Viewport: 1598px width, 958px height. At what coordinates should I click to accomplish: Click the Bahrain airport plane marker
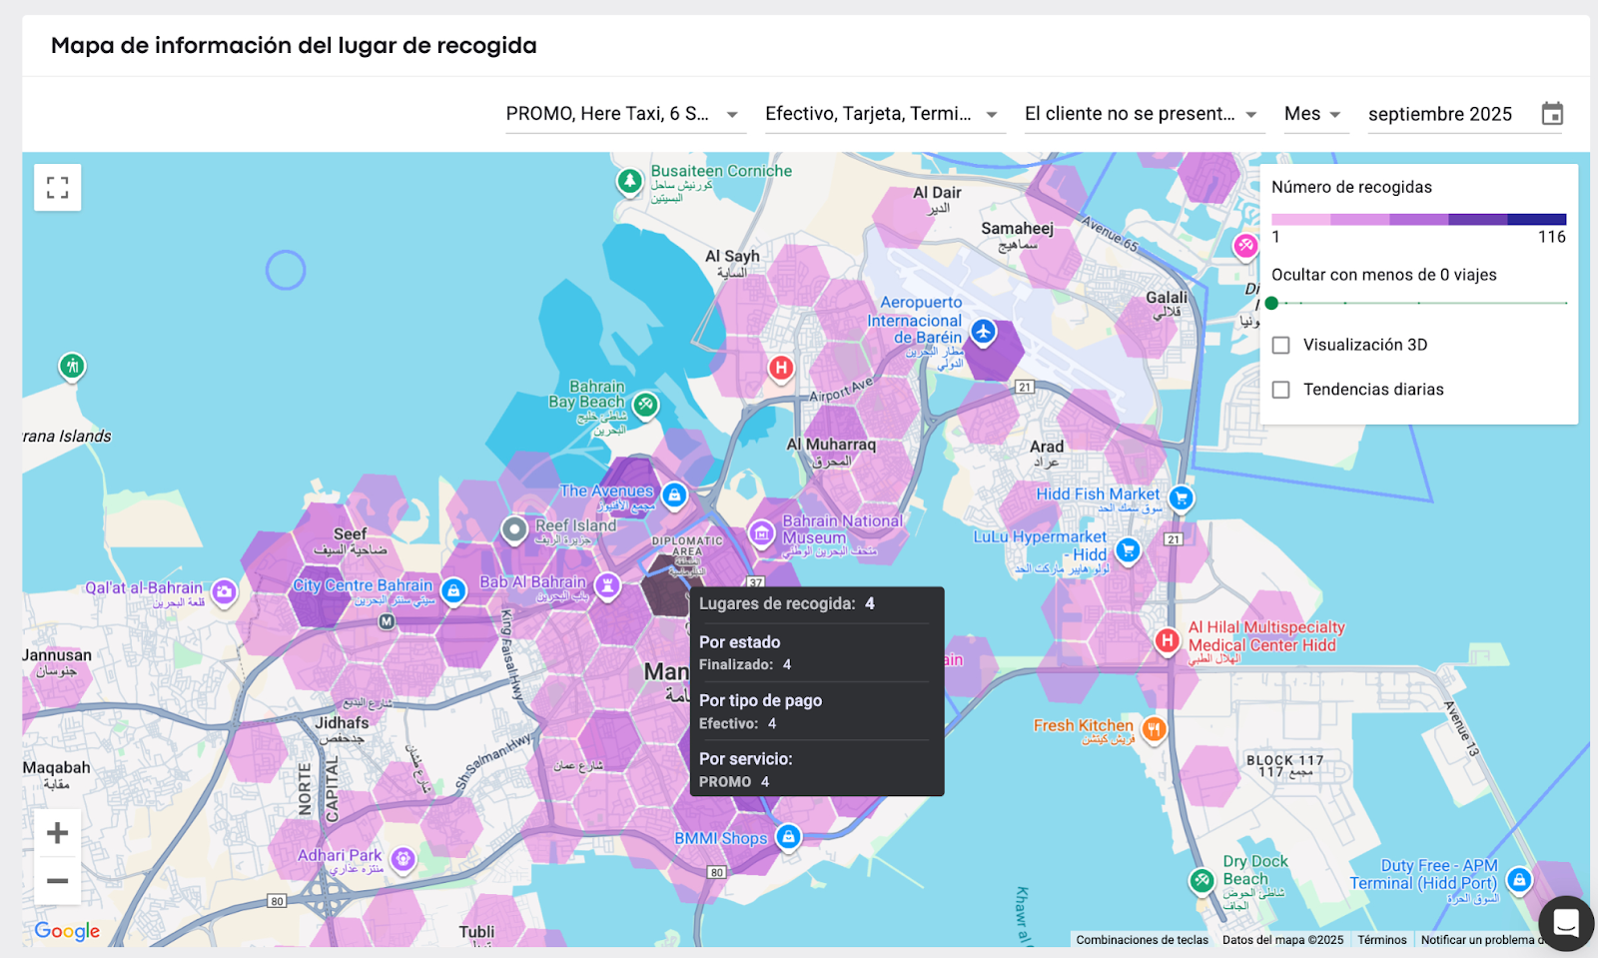tap(984, 332)
